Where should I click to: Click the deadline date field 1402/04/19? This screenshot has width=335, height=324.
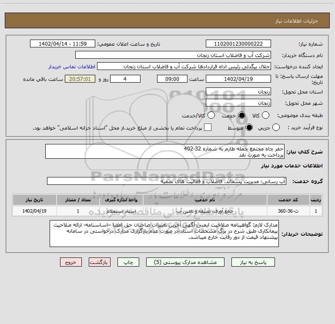coord(238,79)
